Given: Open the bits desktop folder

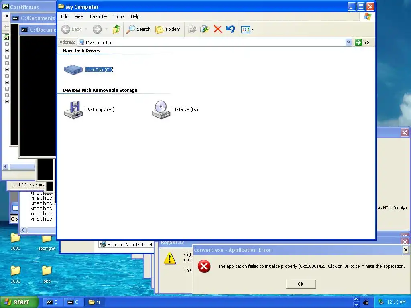Looking at the screenshot, I should coord(47,274).
